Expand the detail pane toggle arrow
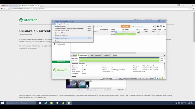This screenshot has width=195, height=109. click(x=164, y=55)
